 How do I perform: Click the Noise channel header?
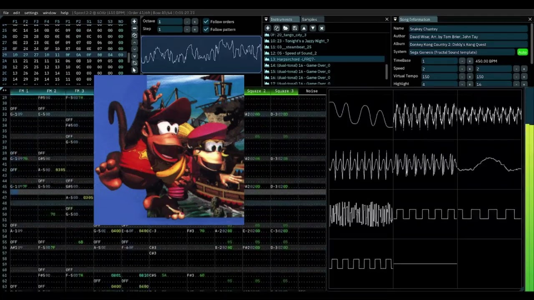[312, 91]
